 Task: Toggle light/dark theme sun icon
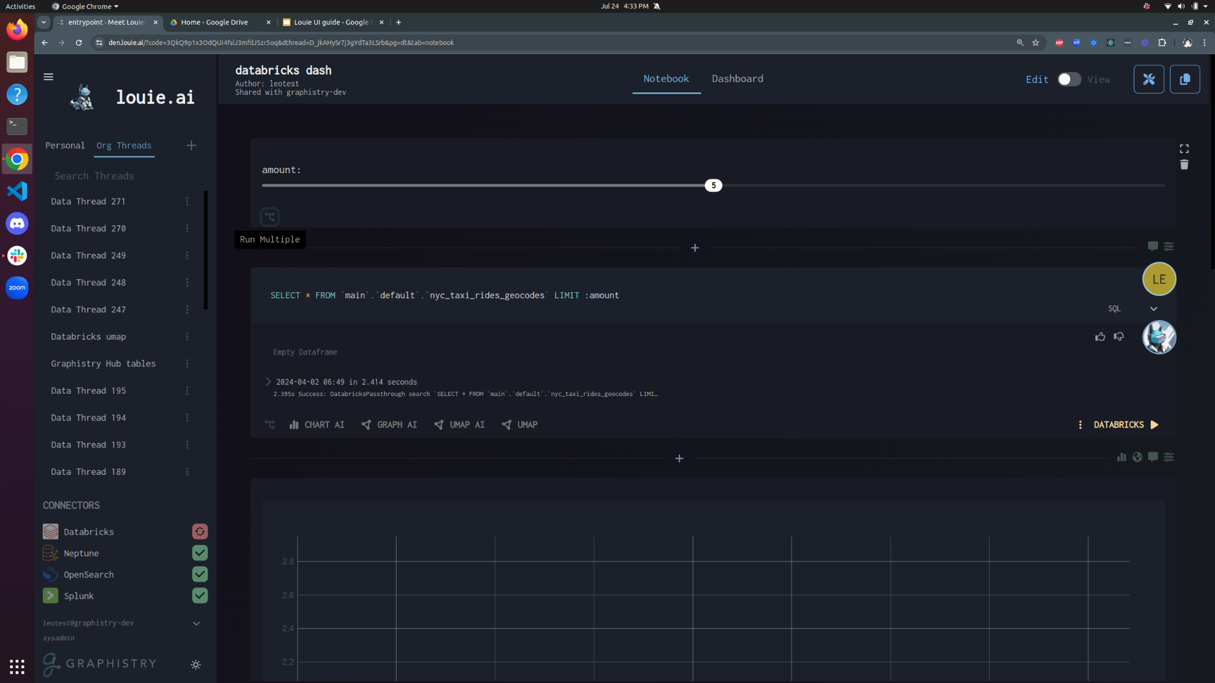tap(196, 665)
